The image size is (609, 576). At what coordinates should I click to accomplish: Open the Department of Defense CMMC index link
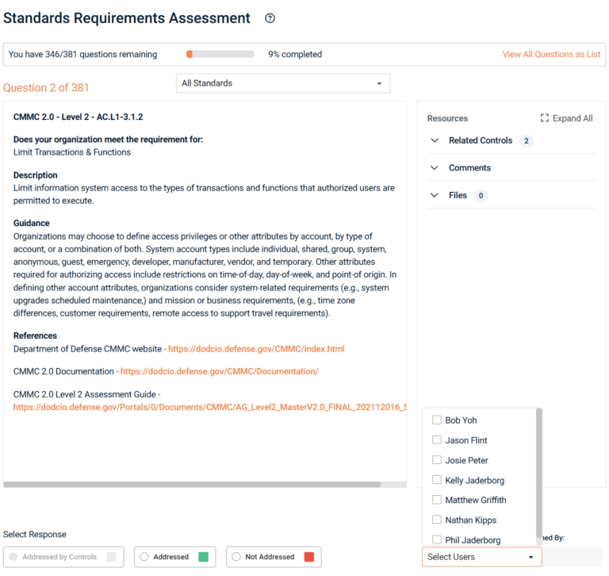pos(256,348)
